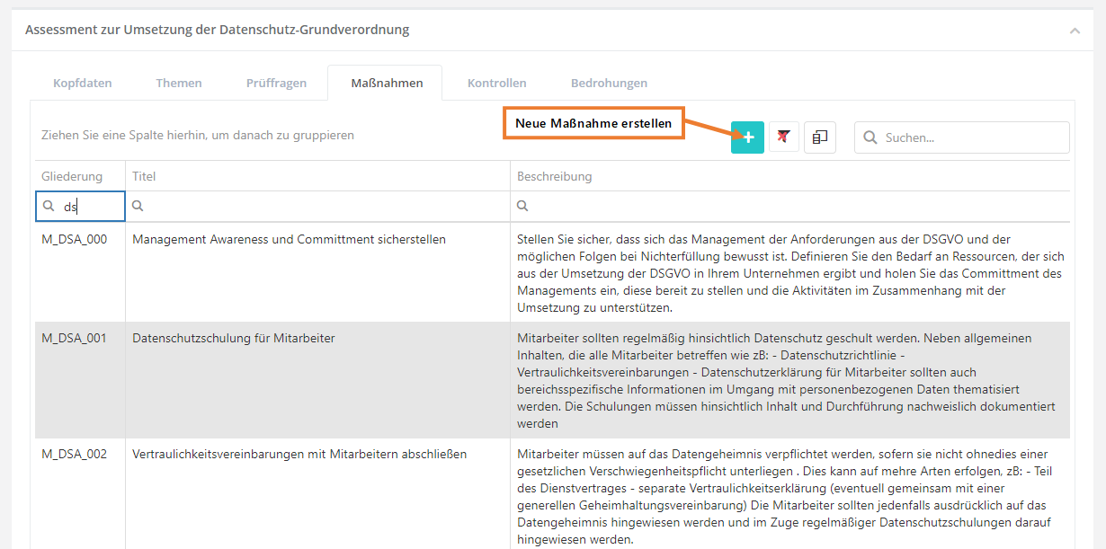Collapse the Assessment panel with the chevron
Image resolution: width=1106 pixels, height=549 pixels.
click(1075, 31)
